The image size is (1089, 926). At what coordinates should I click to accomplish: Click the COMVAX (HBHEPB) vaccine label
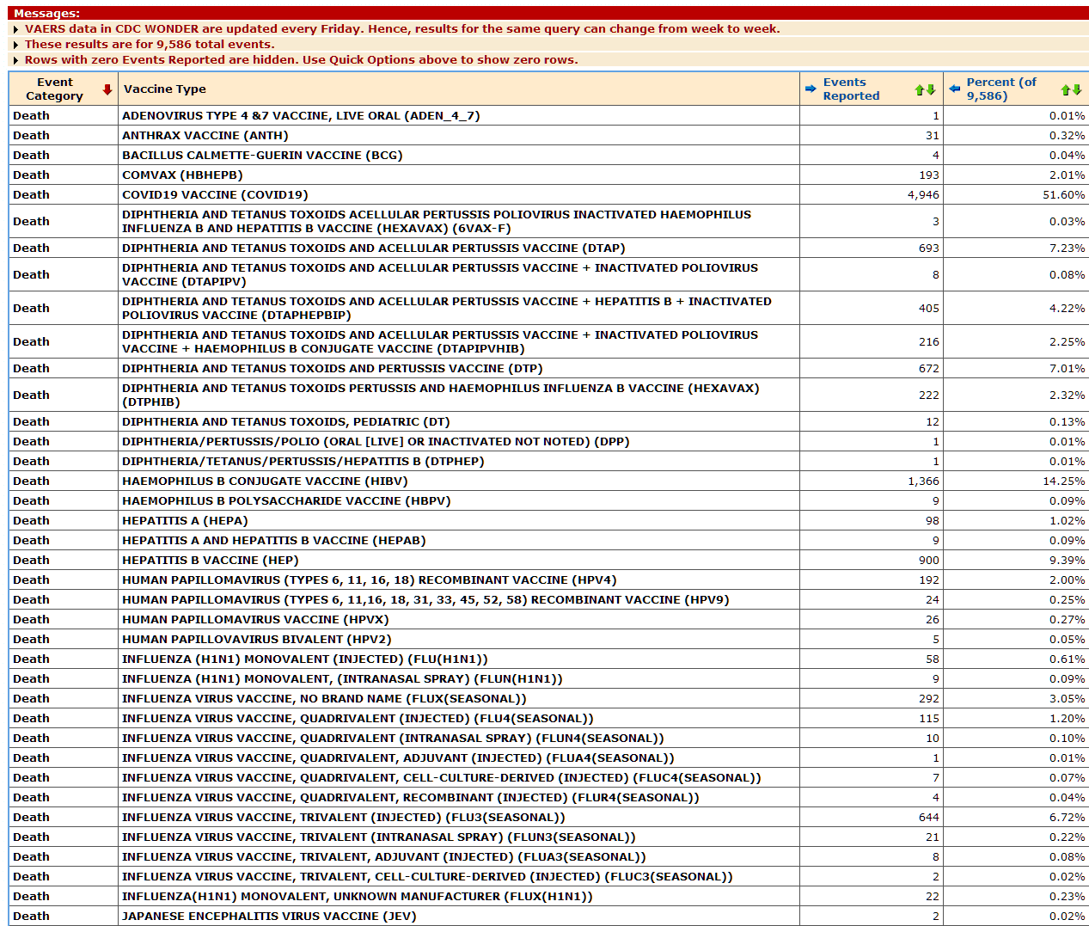182,175
